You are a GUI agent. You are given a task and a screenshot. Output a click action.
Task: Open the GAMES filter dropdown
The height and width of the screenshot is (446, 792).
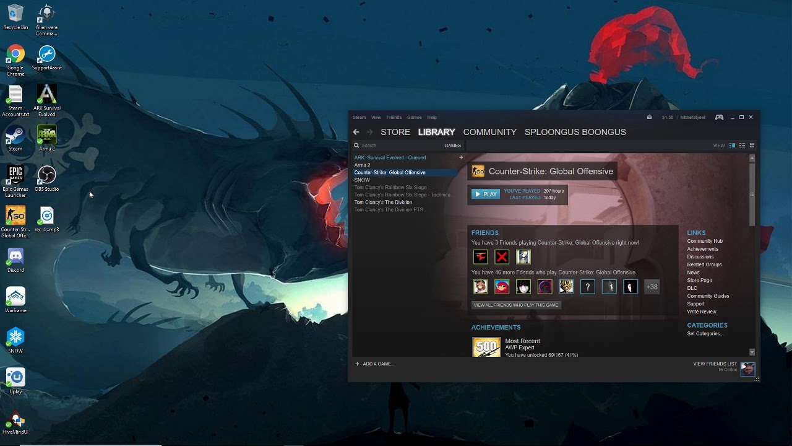452,146
